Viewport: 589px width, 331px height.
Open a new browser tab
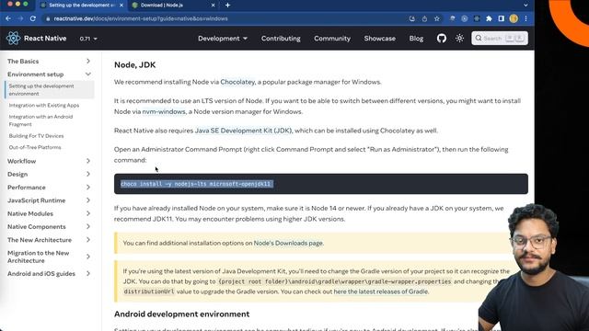(227, 6)
